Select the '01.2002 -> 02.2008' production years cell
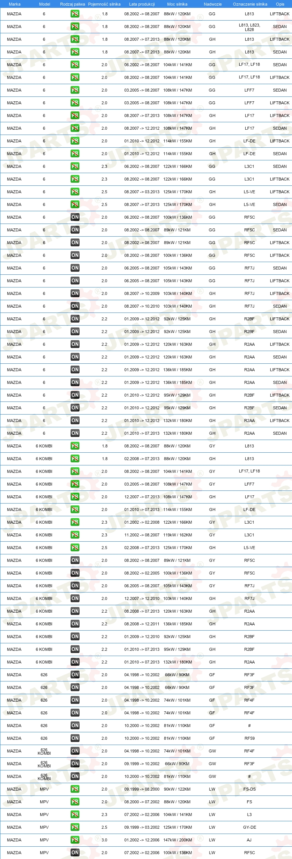Viewport: 292px width, 859px height. click(142, 522)
